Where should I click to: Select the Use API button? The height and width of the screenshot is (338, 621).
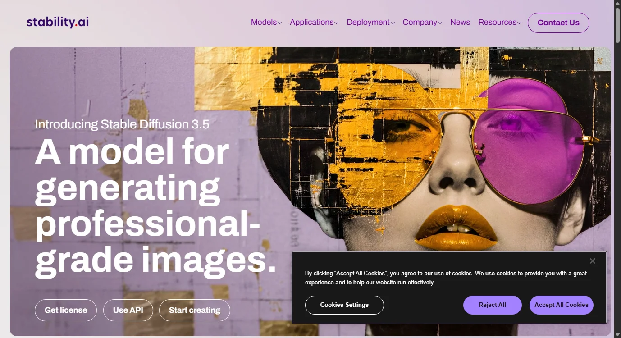128,310
